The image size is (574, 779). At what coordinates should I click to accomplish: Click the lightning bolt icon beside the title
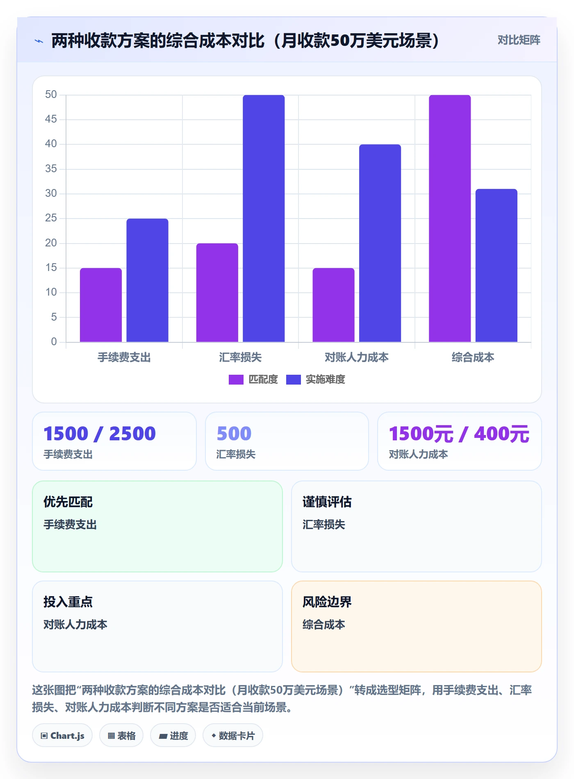point(39,41)
